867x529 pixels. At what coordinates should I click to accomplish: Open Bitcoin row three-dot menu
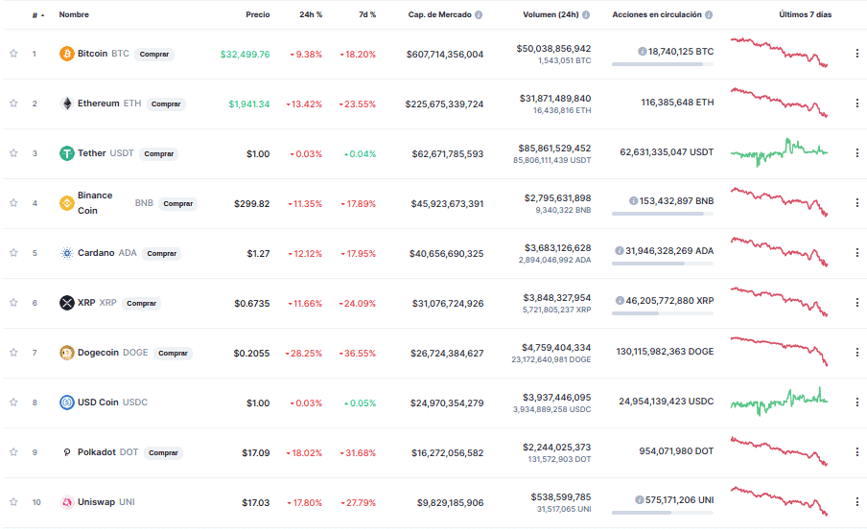(x=857, y=53)
